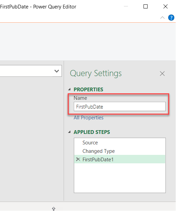The width and height of the screenshot is (176, 211).
Task: Minimize the Power Query Editor window
Action: click(126, 6)
